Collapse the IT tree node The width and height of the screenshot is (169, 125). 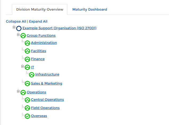23,66
